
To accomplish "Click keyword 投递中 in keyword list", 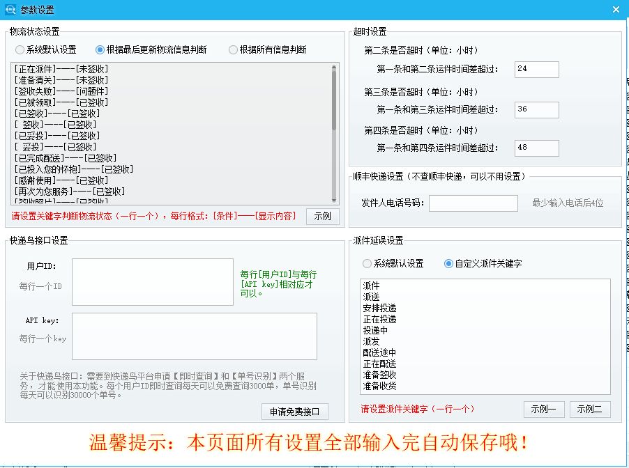I will pos(375,330).
